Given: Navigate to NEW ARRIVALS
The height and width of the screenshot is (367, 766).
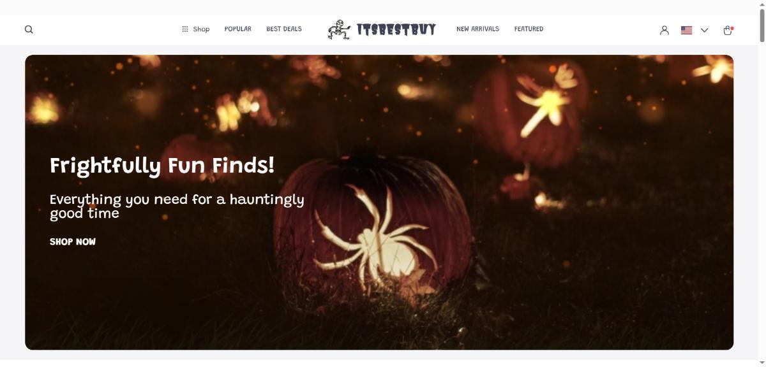Looking at the screenshot, I should click(x=477, y=29).
